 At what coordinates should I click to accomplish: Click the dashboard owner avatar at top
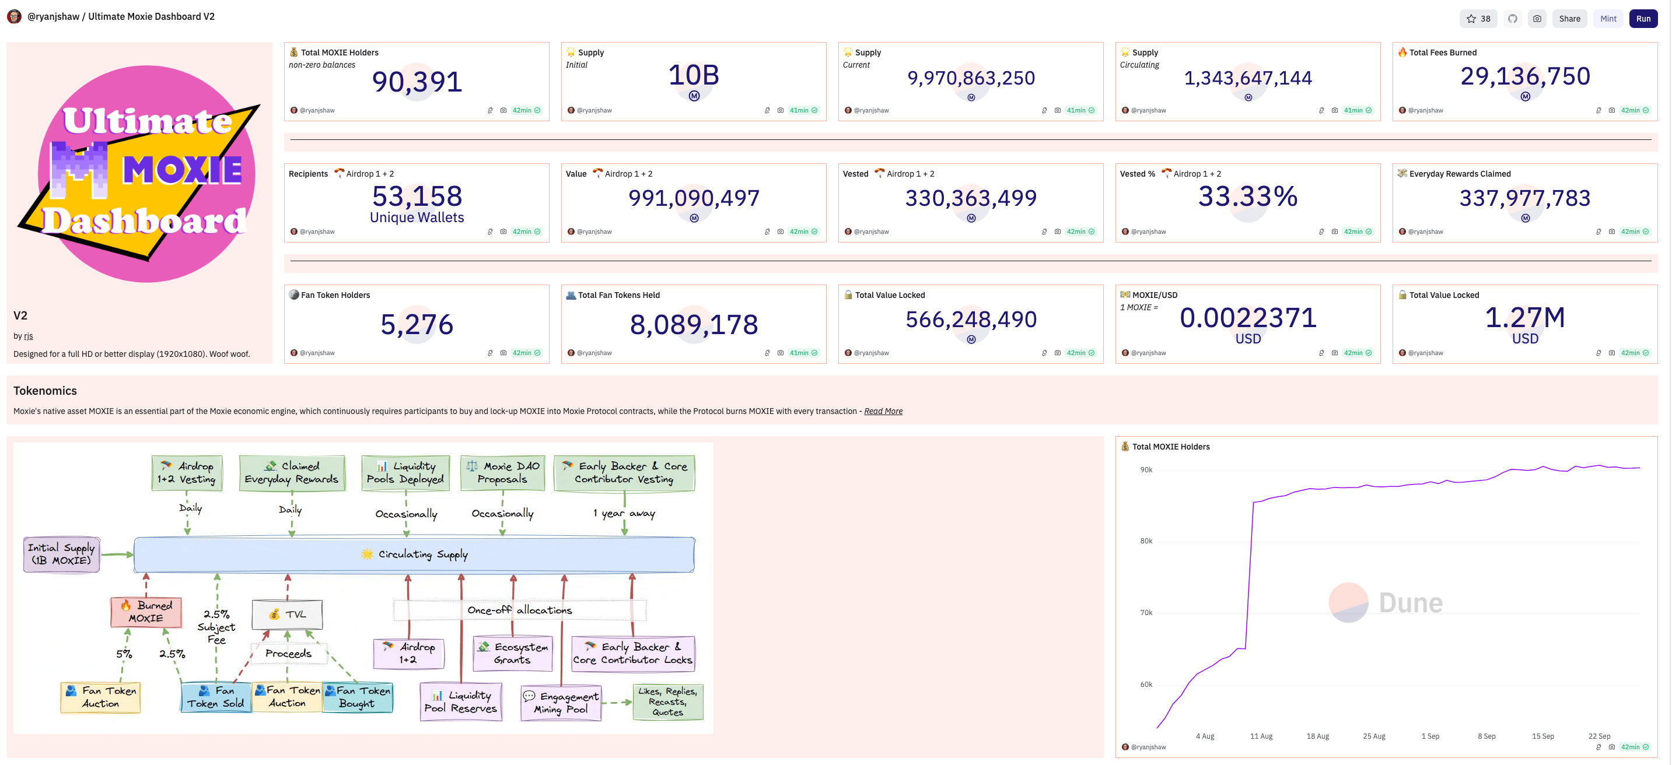[14, 17]
